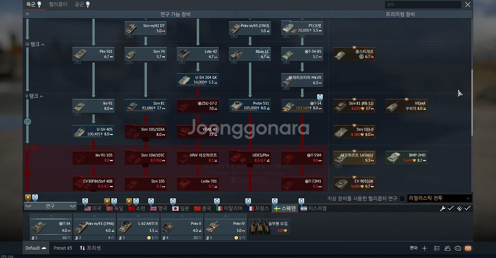Click the 1/5 rank progress marker
The height and width of the screenshot is (258, 496).
point(28,122)
